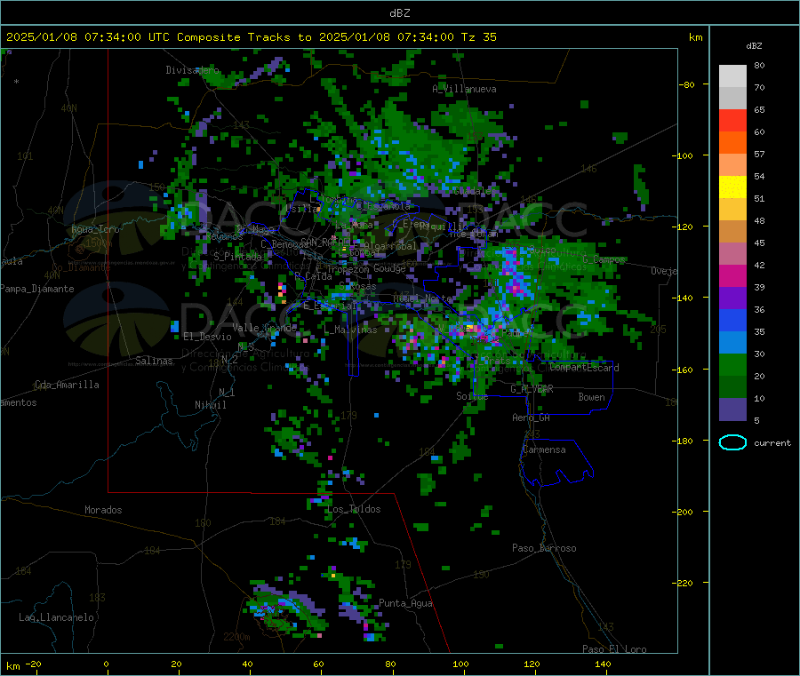
Task: Select the 'L_Malvinas' location label
Action: coord(350,330)
